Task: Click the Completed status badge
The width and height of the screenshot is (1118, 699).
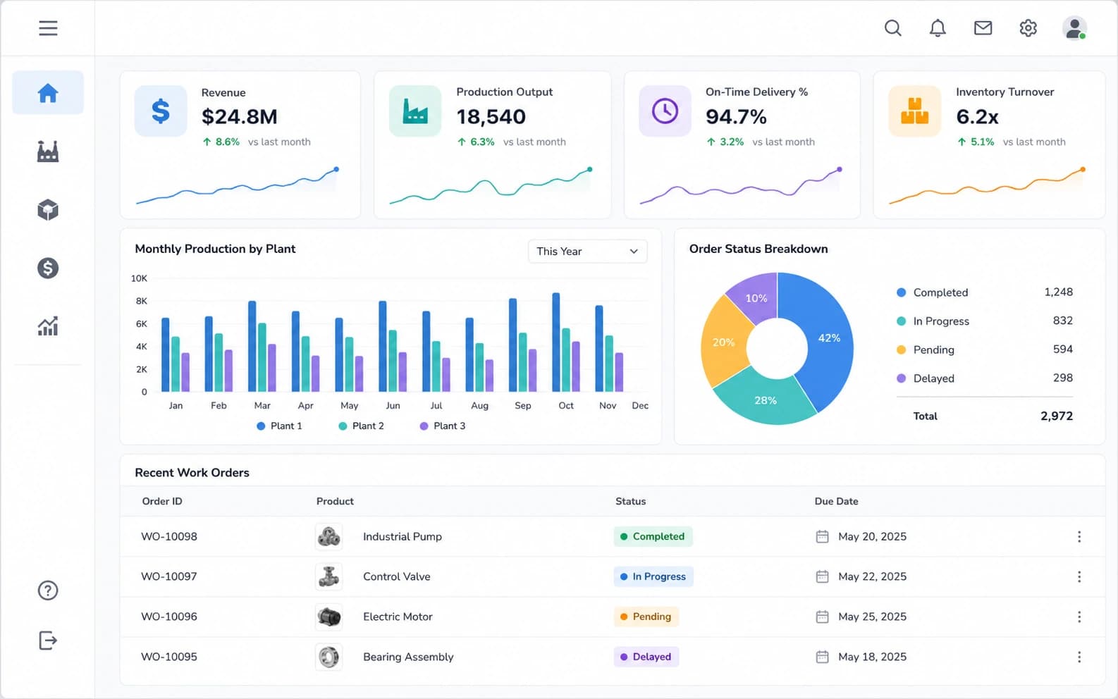Action: tap(653, 537)
